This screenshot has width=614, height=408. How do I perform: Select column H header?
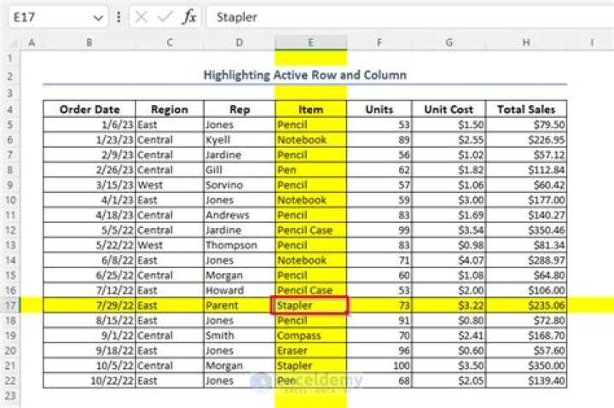tap(526, 43)
